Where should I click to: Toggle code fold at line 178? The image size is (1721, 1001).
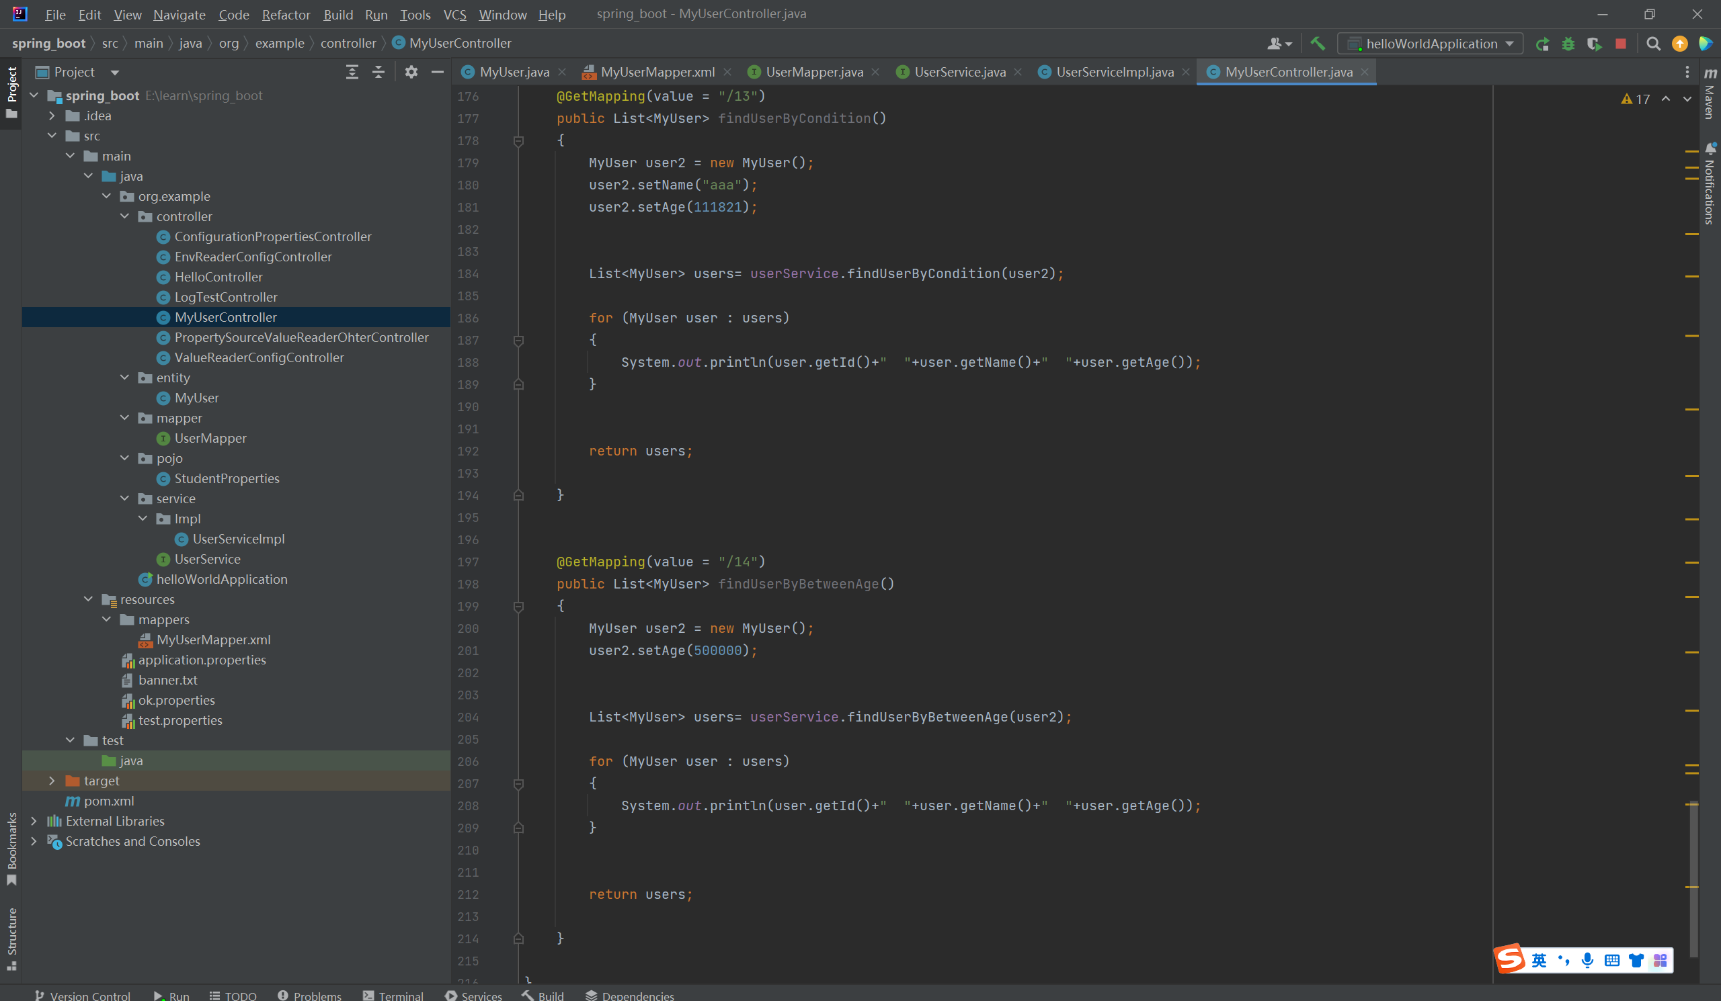[518, 141]
